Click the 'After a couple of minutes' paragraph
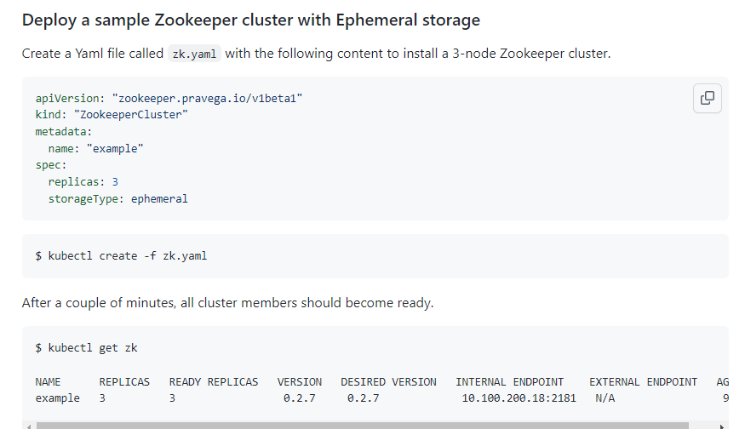 coord(227,302)
